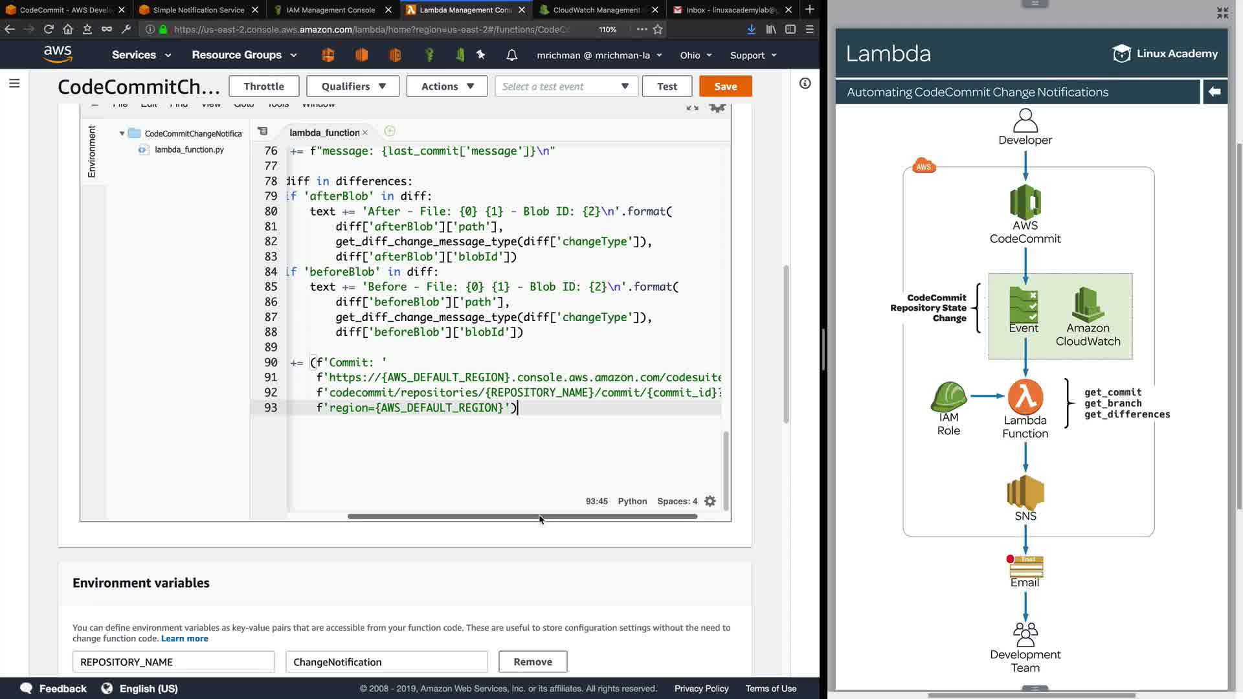Click back arrow in Linux Academy panel
This screenshot has width=1243, height=699.
tap(1215, 92)
